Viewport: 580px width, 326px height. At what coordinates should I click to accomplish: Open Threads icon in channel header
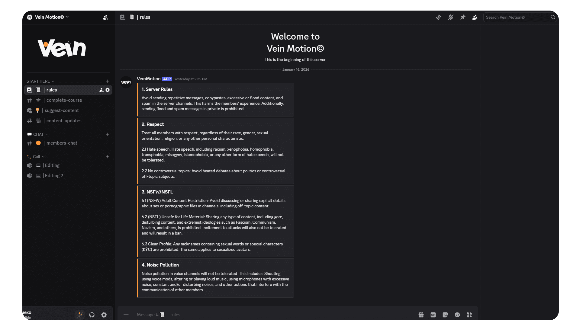click(x=438, y=17)
